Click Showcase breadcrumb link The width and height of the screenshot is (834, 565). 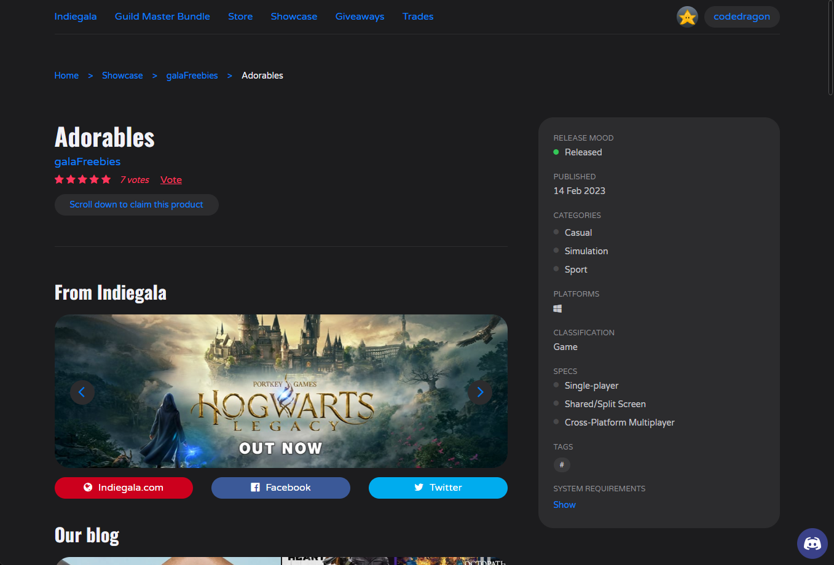point(122,76)
